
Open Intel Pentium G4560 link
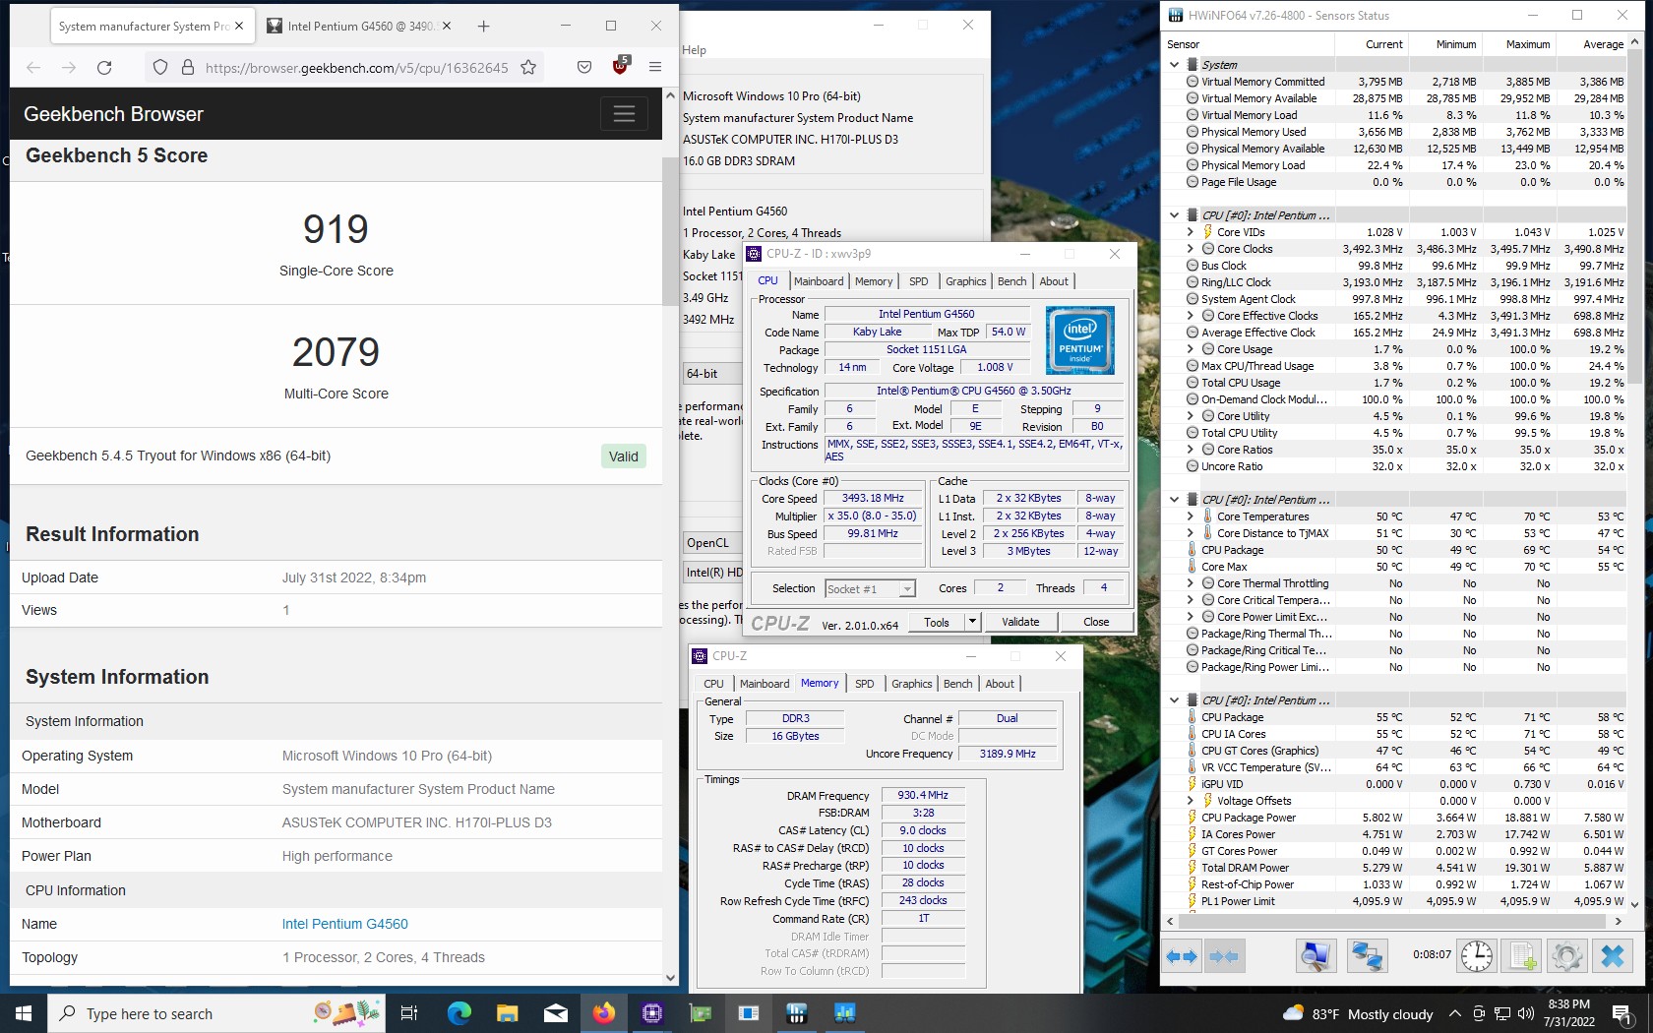(344, 924)
